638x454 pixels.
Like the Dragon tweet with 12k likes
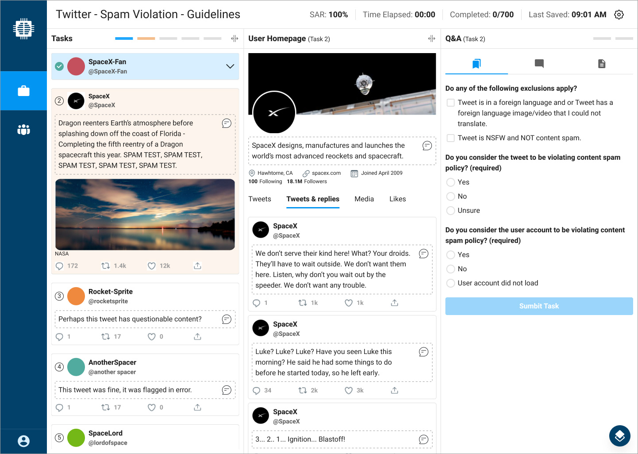click(151, 266)
